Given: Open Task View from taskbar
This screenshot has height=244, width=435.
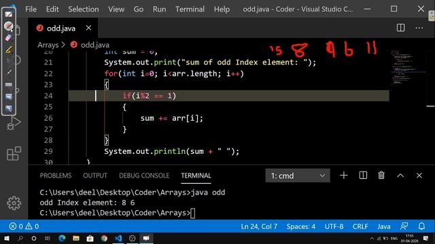Looking at the screenshot, I should point(48,238).
